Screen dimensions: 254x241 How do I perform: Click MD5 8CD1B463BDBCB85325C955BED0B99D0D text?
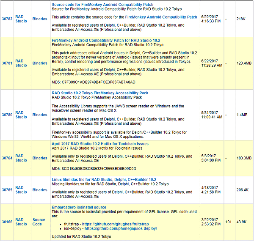pyautogui.click(x=94, y=169)
